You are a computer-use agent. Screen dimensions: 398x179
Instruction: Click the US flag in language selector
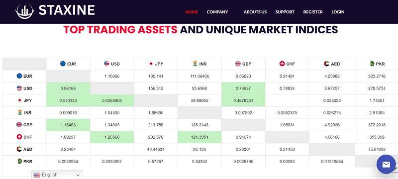click(37, 175)
